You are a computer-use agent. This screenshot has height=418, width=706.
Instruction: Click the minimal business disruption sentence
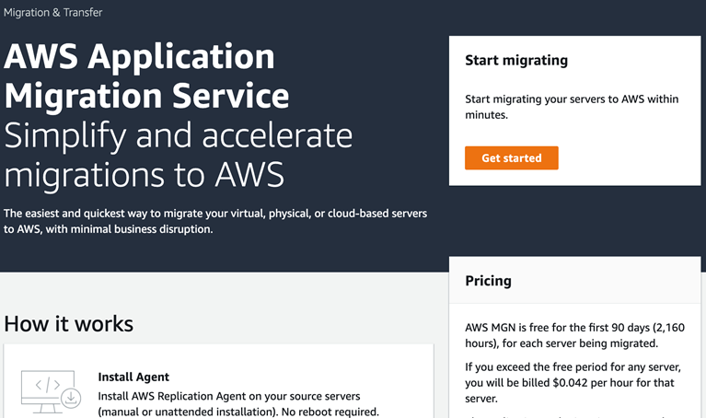tap(108, 229)
